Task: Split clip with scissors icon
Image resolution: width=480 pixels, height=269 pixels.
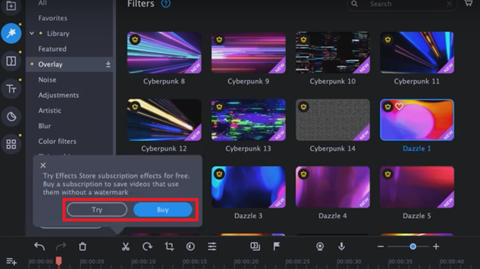Action: coord(125,246)
